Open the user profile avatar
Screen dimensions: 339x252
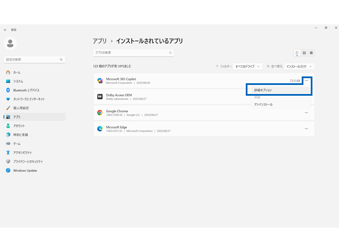pos(10,44)
